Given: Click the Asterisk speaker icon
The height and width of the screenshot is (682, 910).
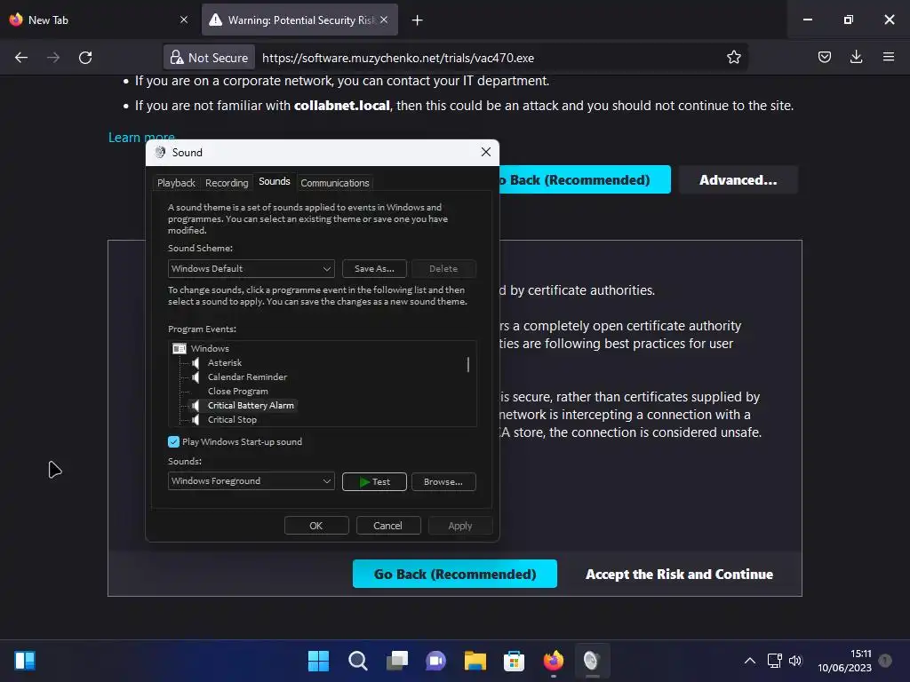Looking at the screenshot, I should coord(196,363).
